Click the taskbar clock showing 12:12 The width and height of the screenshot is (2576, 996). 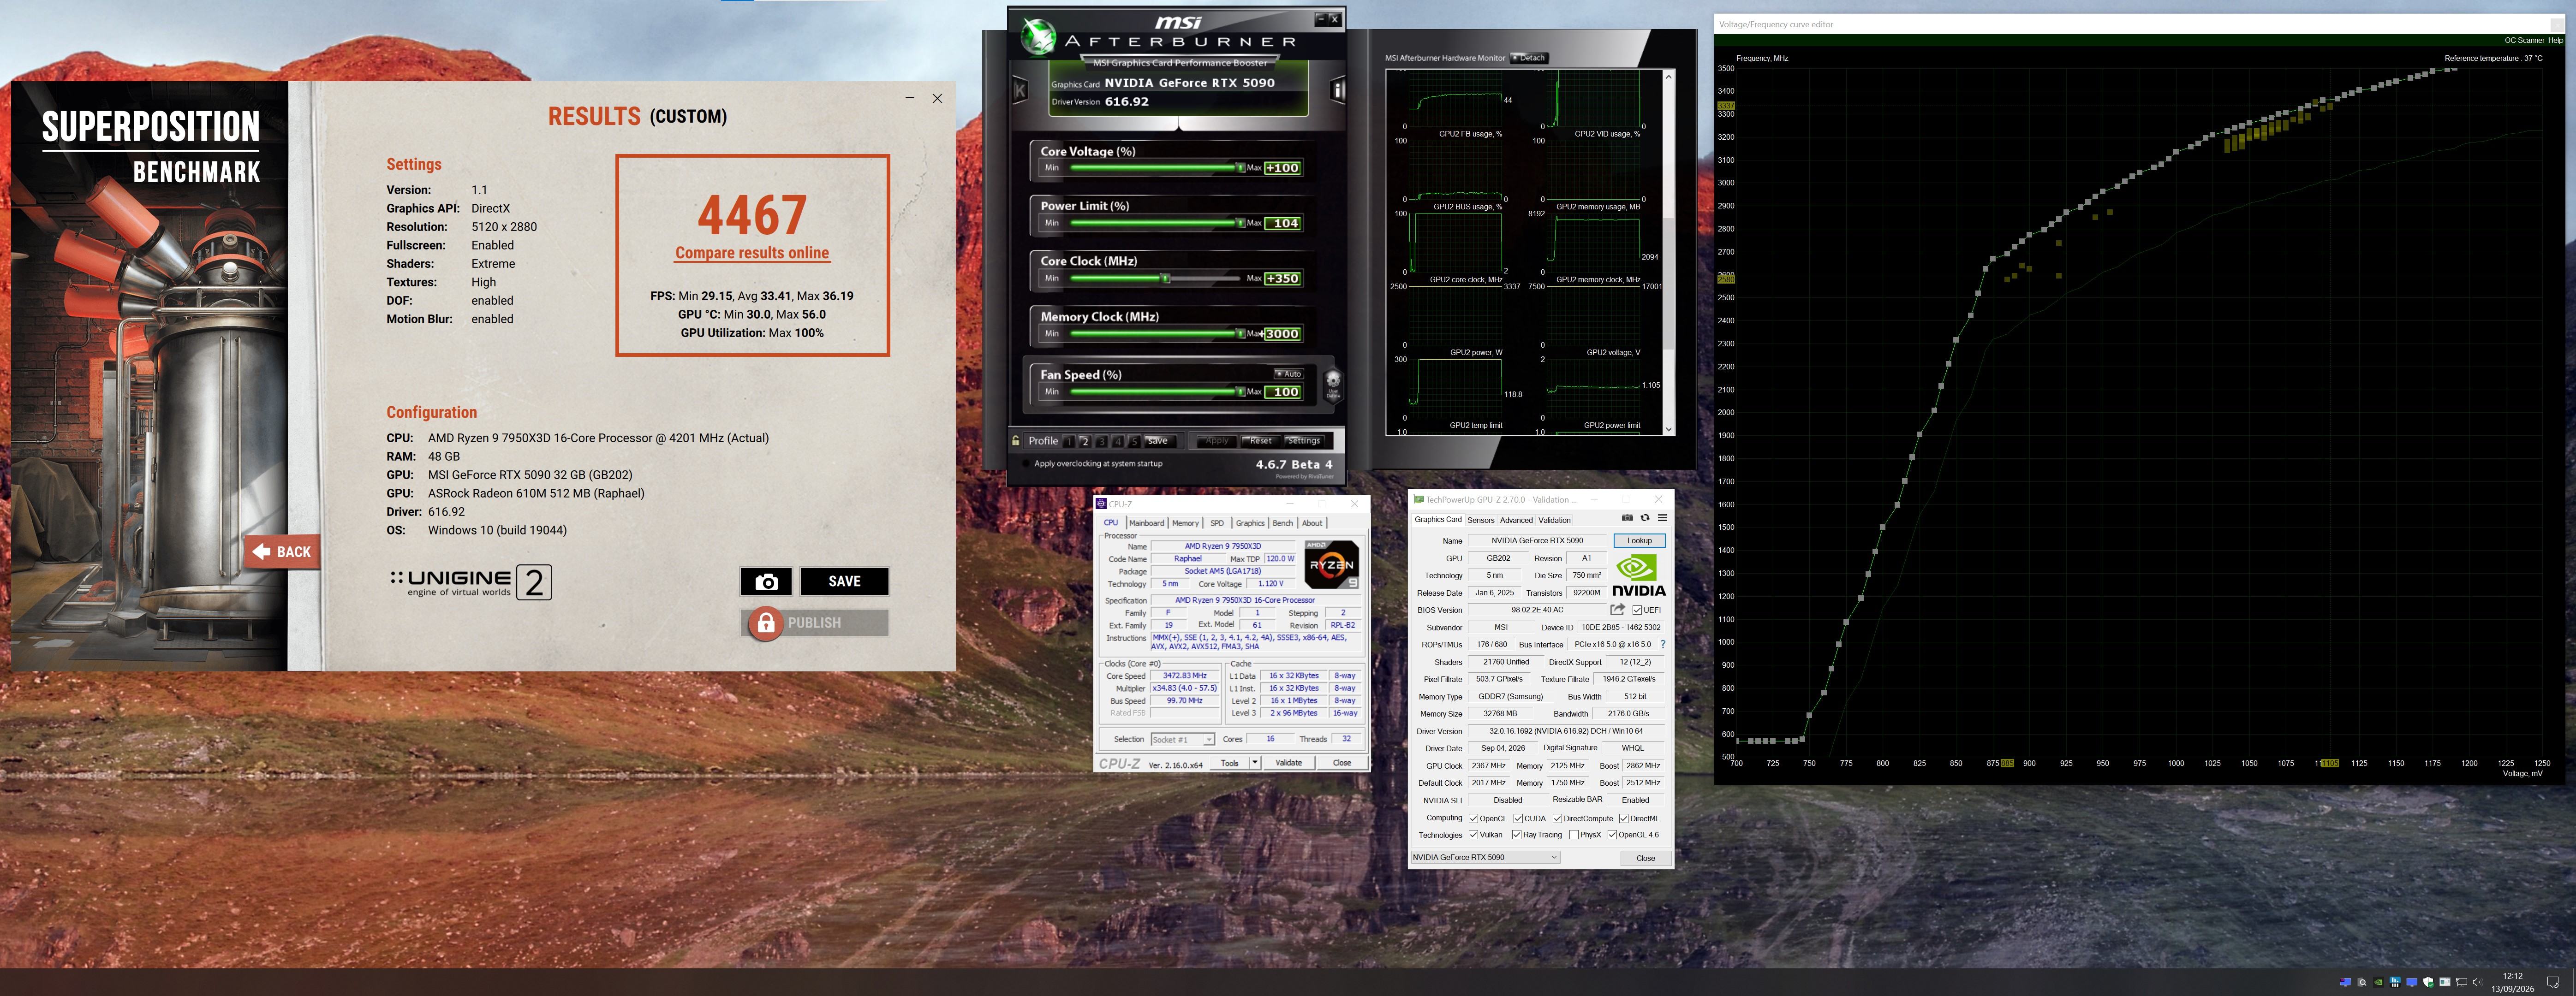coord(2512,976)
